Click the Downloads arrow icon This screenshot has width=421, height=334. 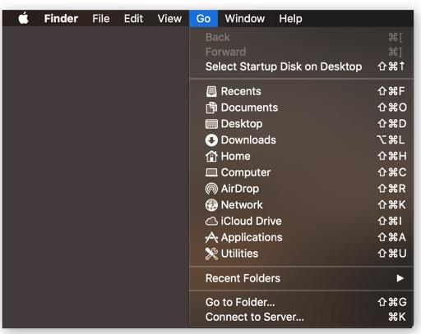[211, 140]
